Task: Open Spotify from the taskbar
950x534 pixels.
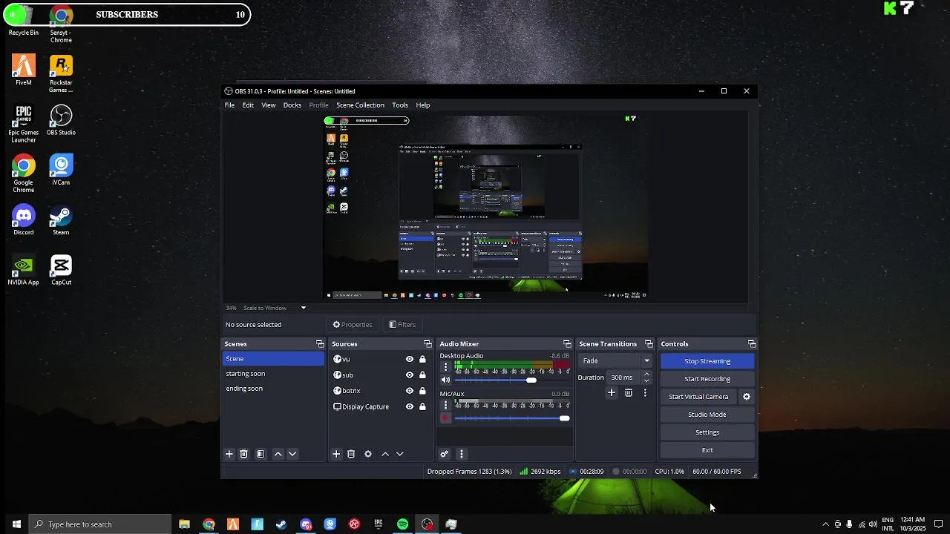Action: point(402,524)
